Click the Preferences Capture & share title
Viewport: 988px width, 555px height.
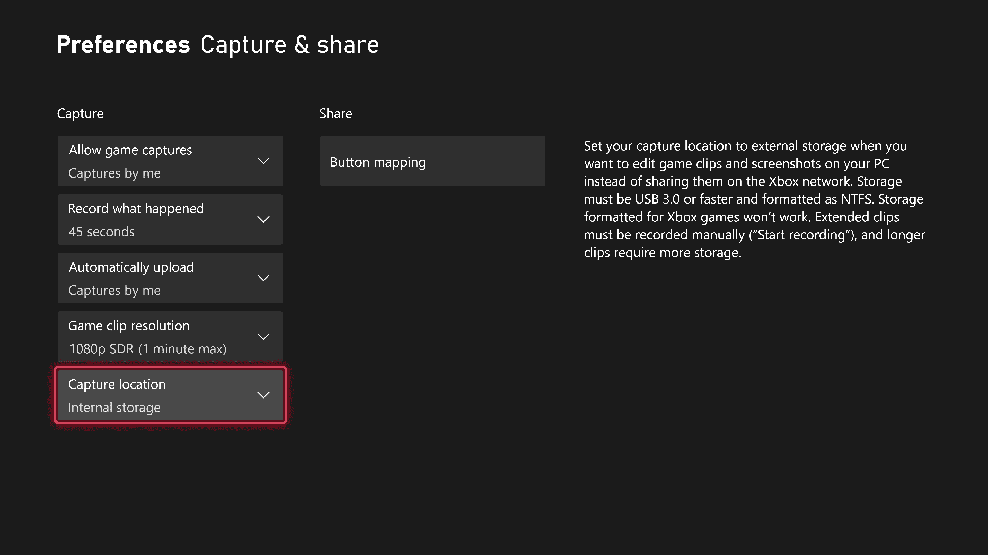click(217, 43)
